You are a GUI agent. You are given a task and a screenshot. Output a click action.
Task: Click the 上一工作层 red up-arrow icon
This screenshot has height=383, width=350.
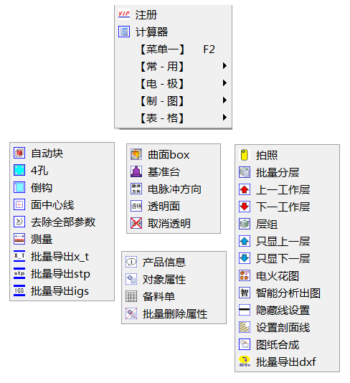[x=245, y=189]
